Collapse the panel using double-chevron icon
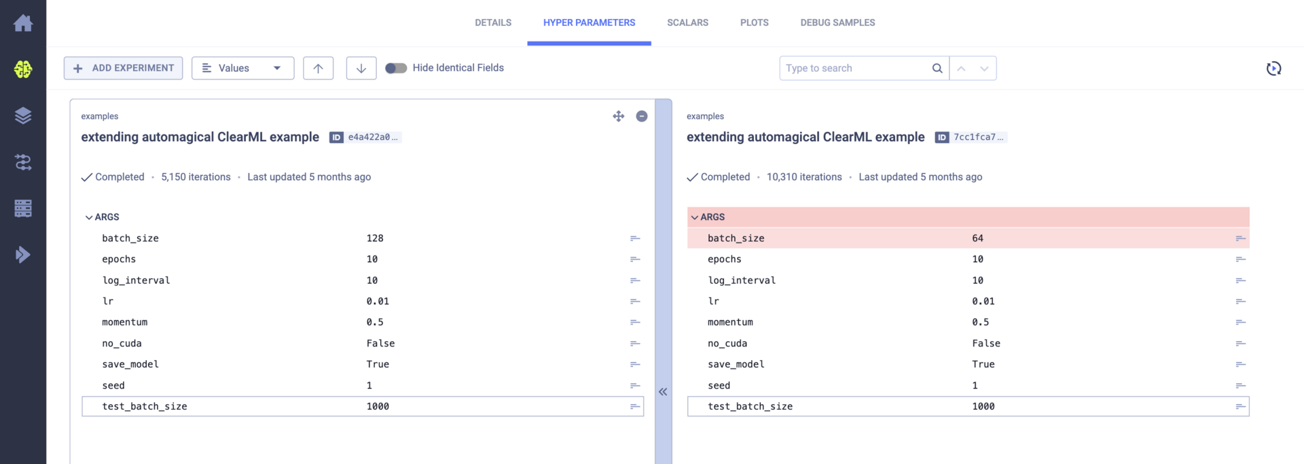 (663, 392)
